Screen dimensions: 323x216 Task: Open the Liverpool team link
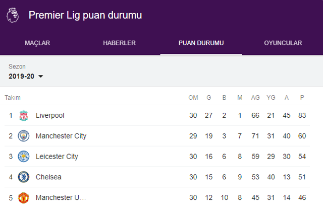coord(50,116)
